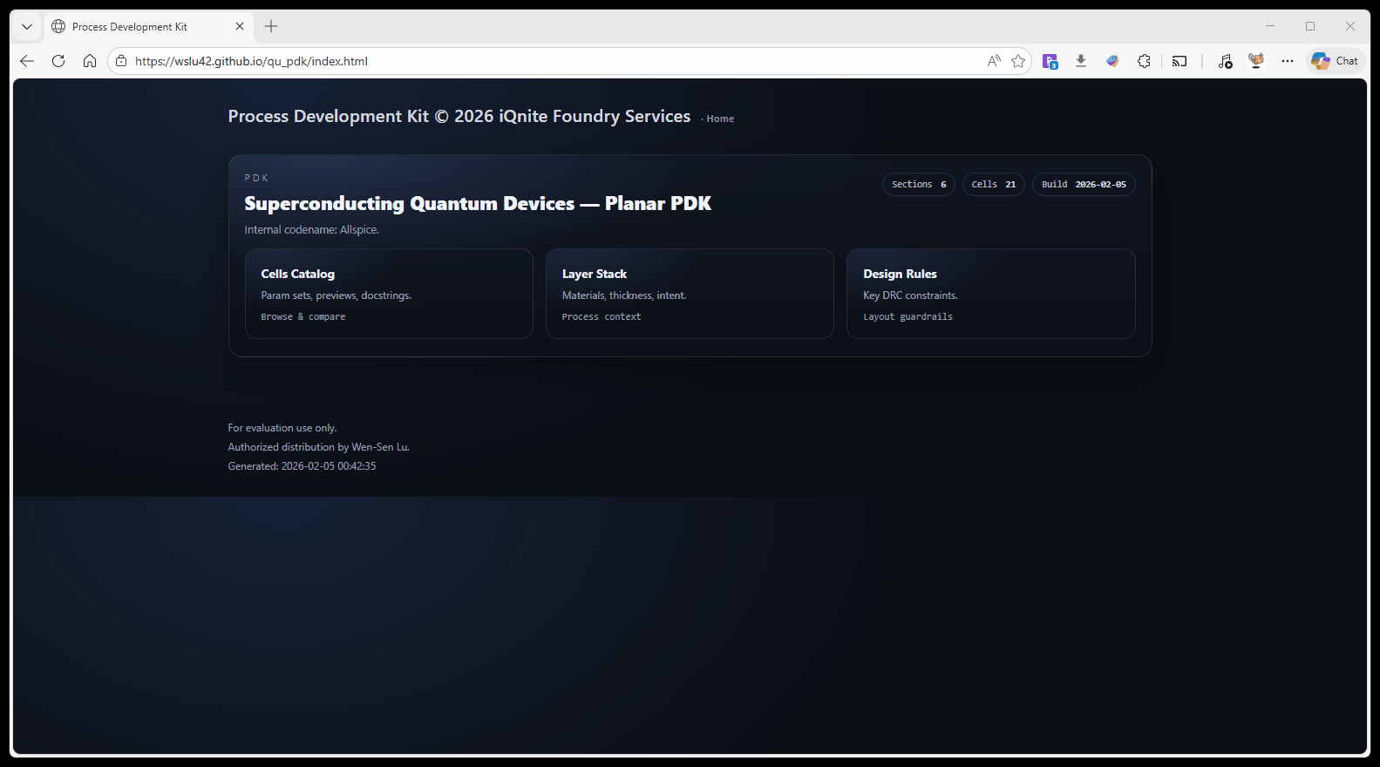Click the Build 2026-02-05 badge

click(1084, 185)
